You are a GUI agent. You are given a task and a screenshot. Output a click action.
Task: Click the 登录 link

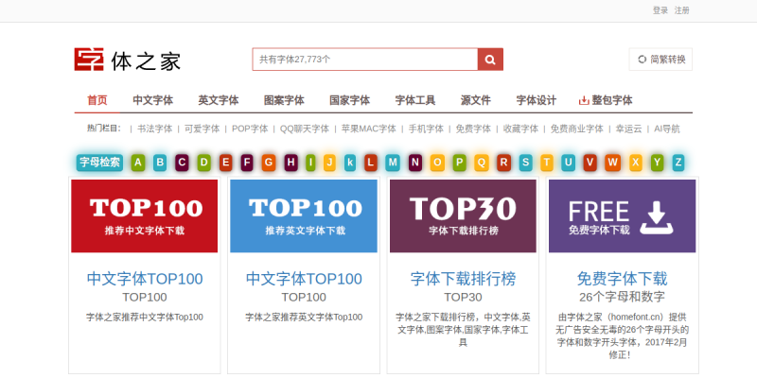[660, 10]
